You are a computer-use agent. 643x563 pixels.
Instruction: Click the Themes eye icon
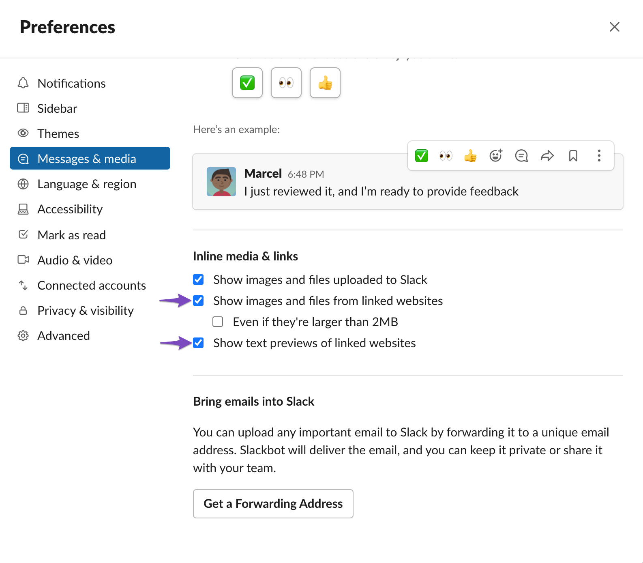click(23, 133)
